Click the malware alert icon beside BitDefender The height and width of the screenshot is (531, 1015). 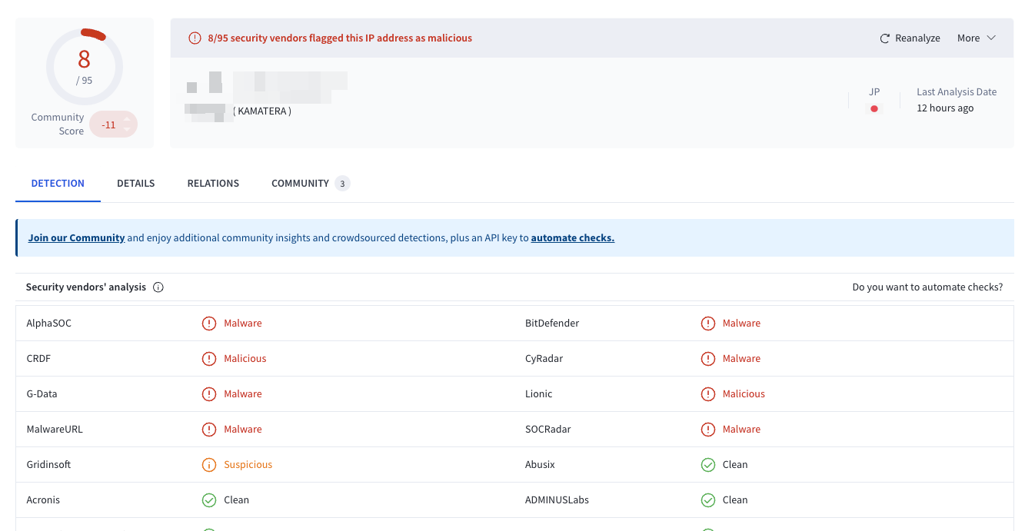[707, 323]
